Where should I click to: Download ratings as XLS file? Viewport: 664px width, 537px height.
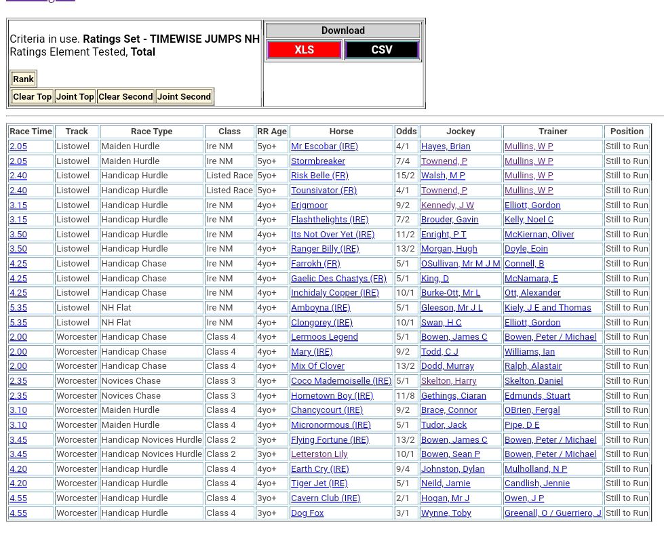[x=304, y=50]
